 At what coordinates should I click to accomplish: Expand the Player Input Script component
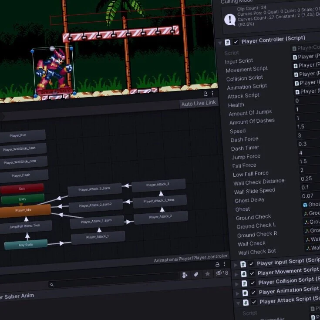click(x=235, y=265)
